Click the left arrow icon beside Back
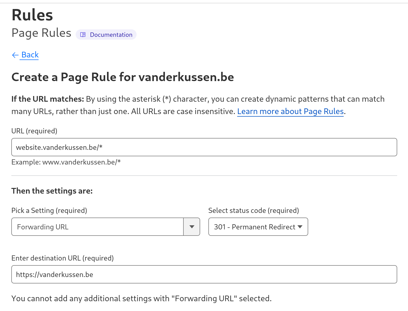The width and height of the screenshot is (408, 311). tap(15, 55)
